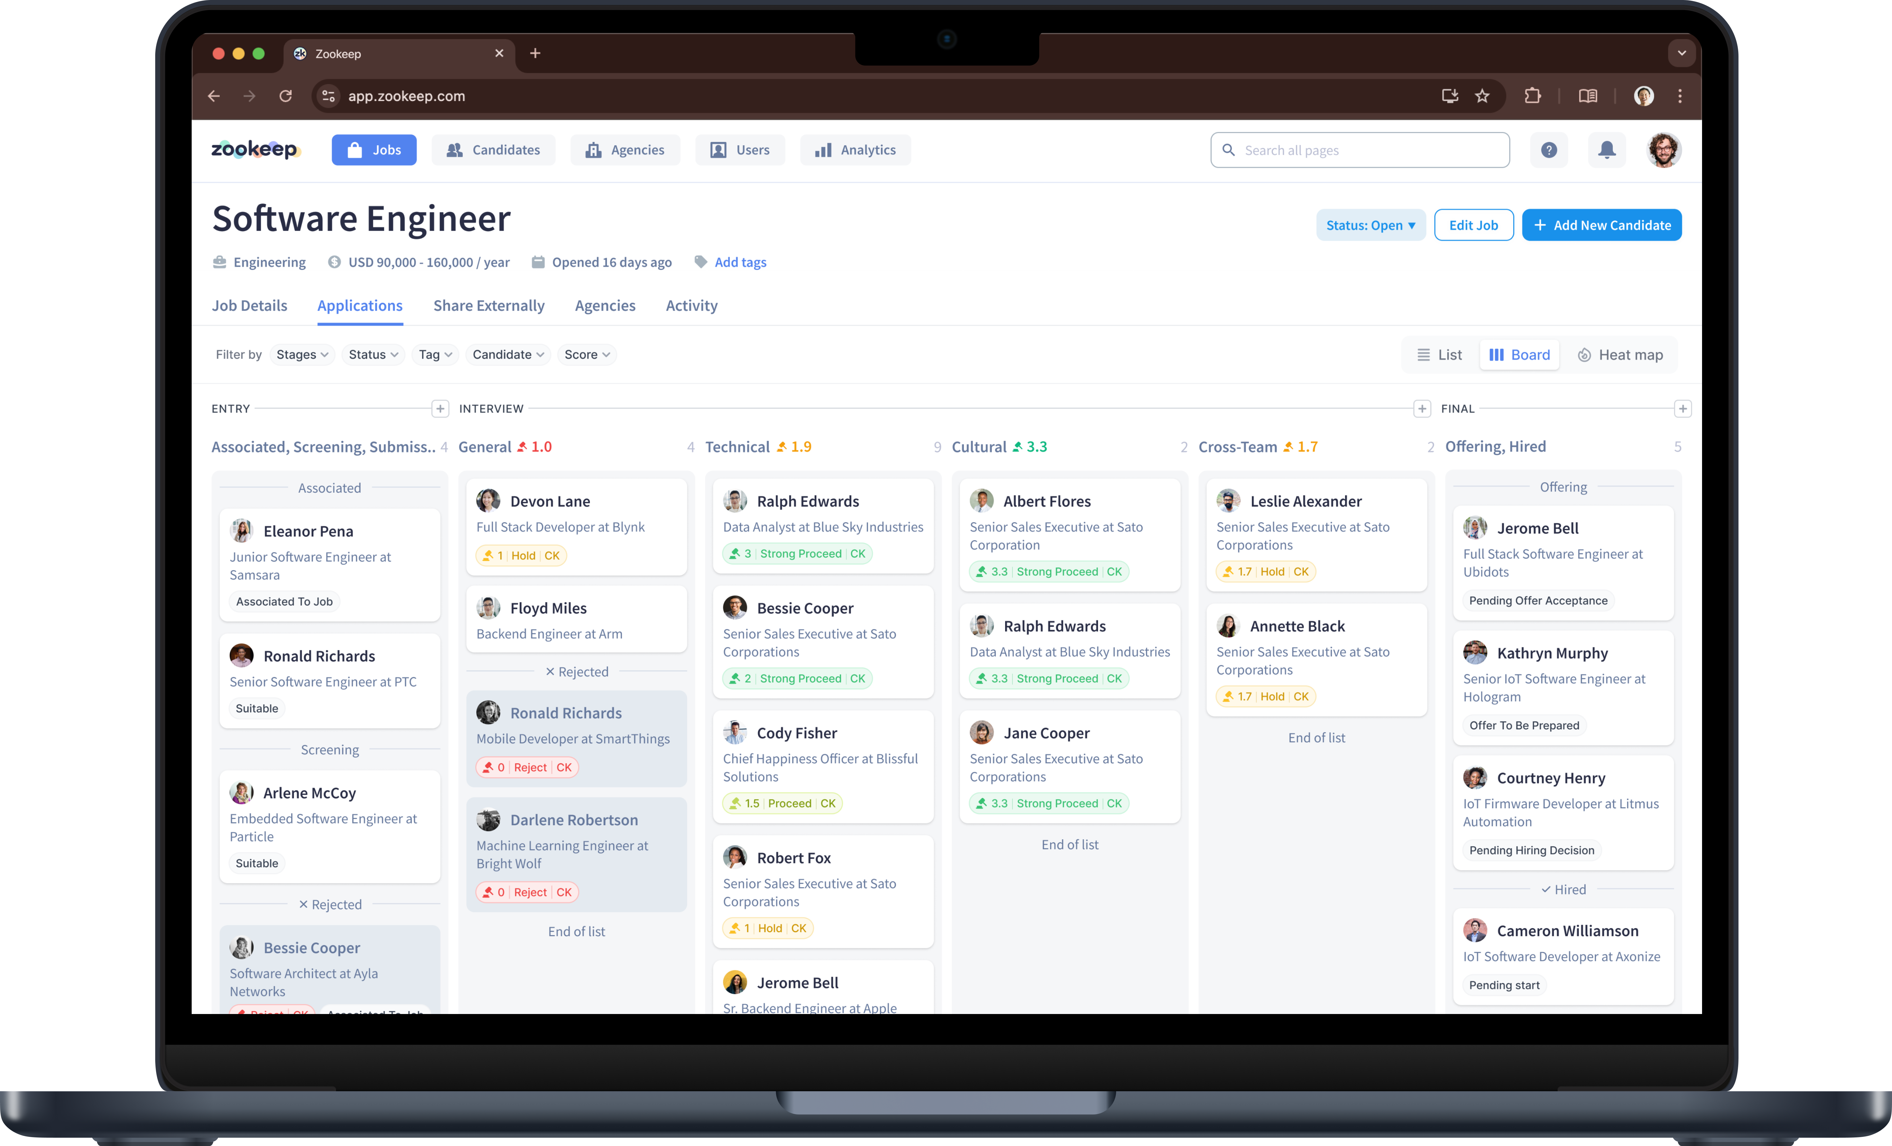The height and width of the screenshot is (1146, 1892).
Task: Click Cameron Williamson's Pending start tag
Action: coord(1504,986)
